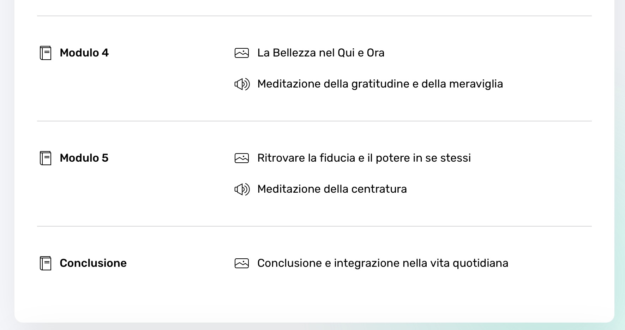Open Conclusione e integrazione nella vita quotidiana

[383, 263]
